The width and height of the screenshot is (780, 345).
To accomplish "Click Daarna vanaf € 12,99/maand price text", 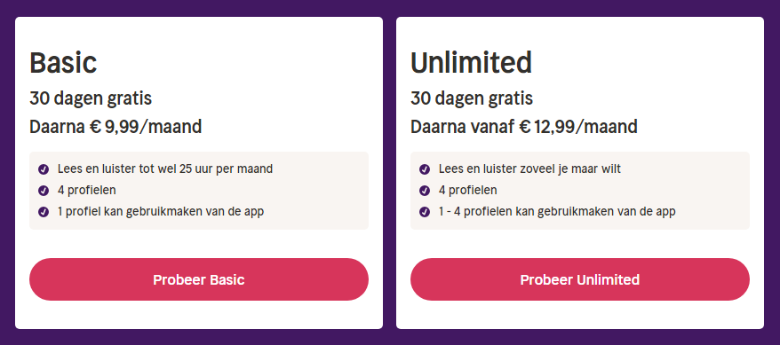I will pos(524,127).
